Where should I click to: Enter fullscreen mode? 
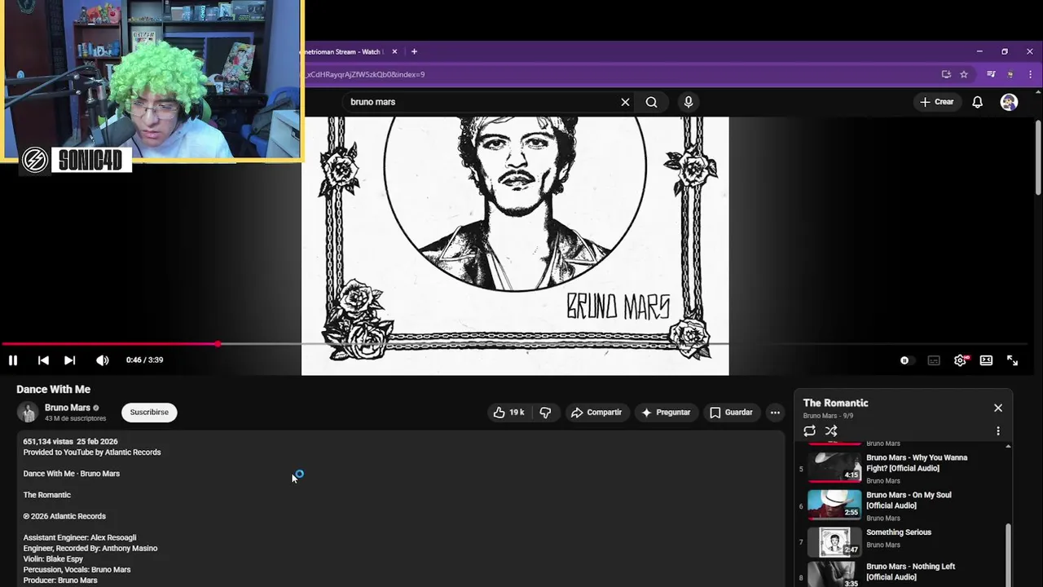point(1012,360)
